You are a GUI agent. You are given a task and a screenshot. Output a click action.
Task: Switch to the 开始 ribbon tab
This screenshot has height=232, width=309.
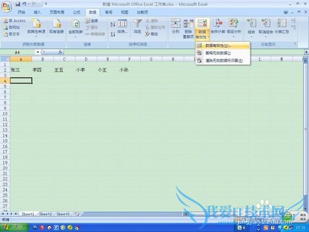pos(21,12)
